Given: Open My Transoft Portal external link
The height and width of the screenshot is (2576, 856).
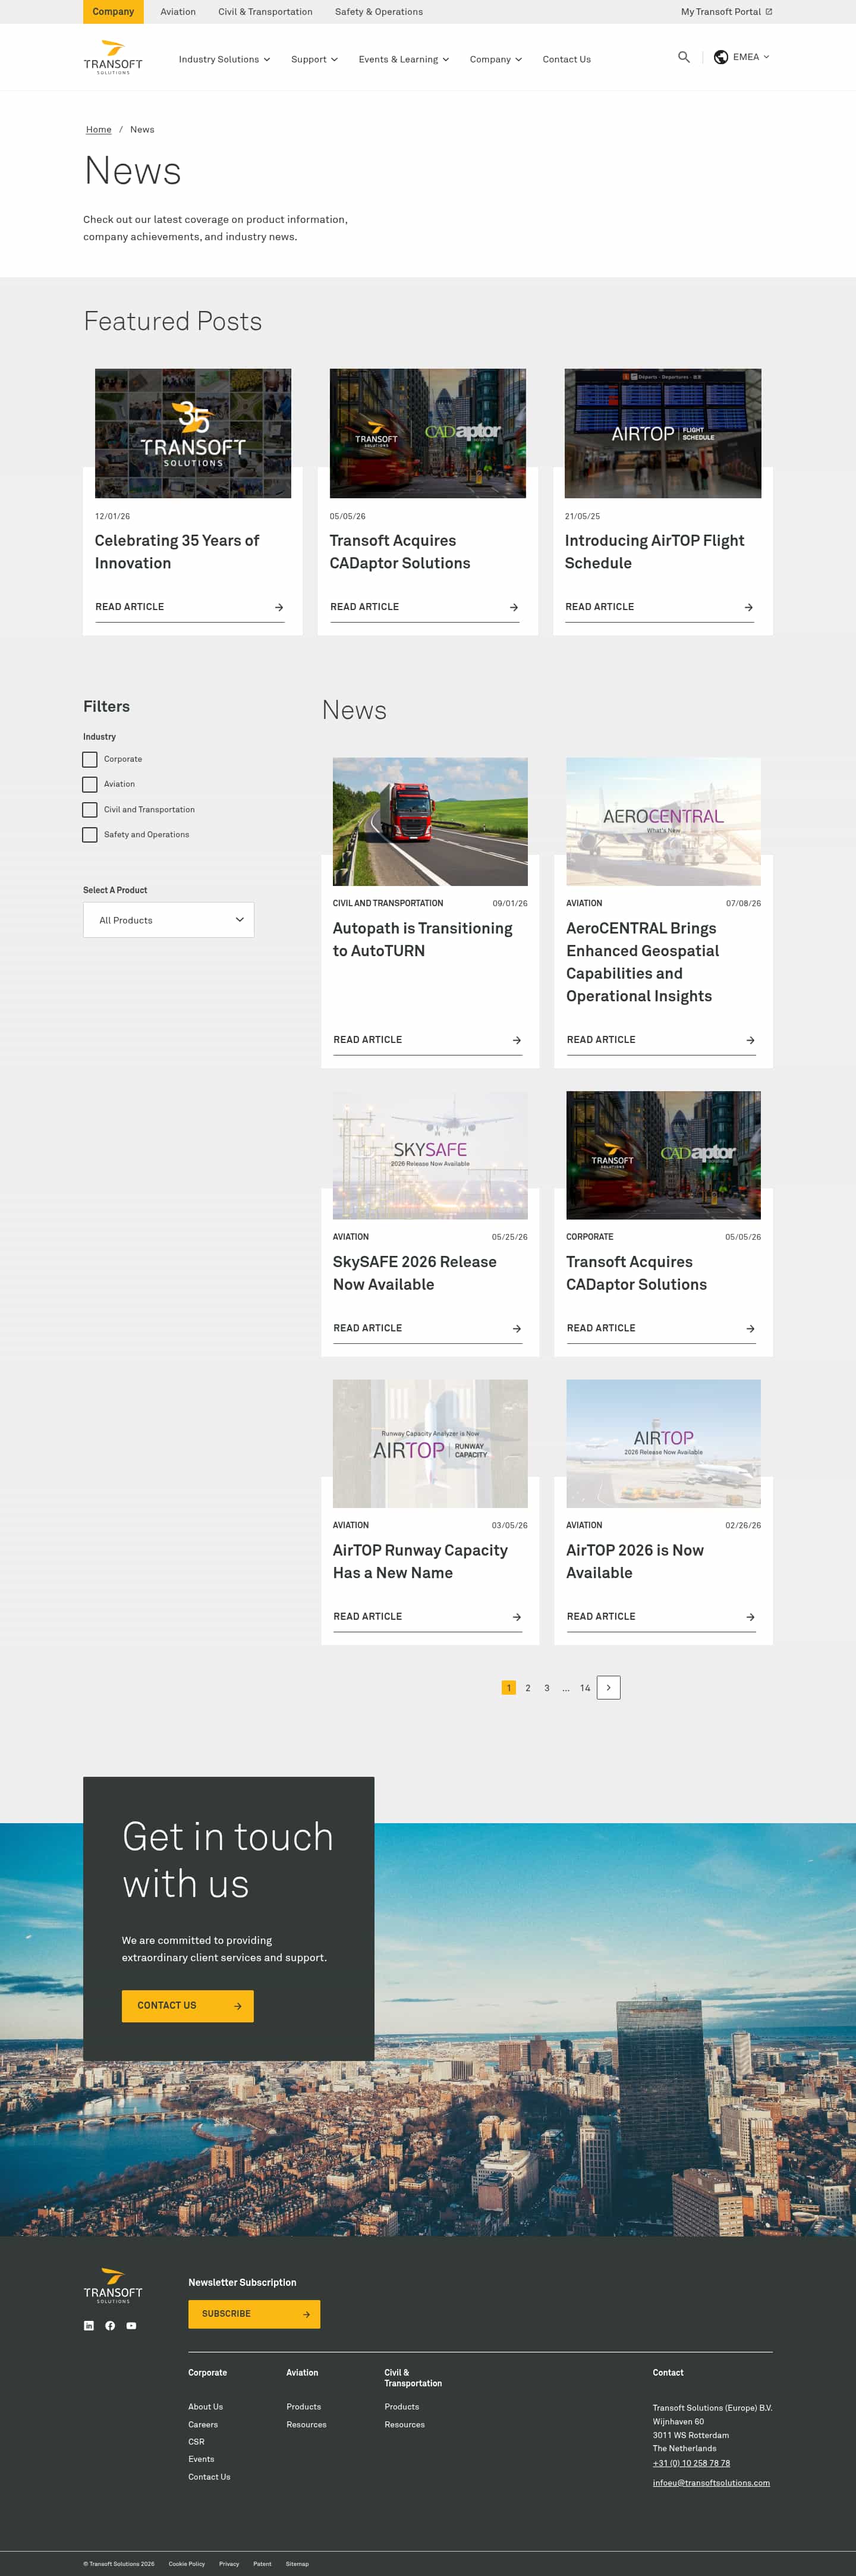Looking at the screenshot, I should (x=726, y=12).
